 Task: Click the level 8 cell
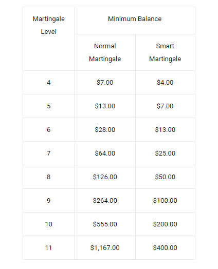tap(49, 177)
